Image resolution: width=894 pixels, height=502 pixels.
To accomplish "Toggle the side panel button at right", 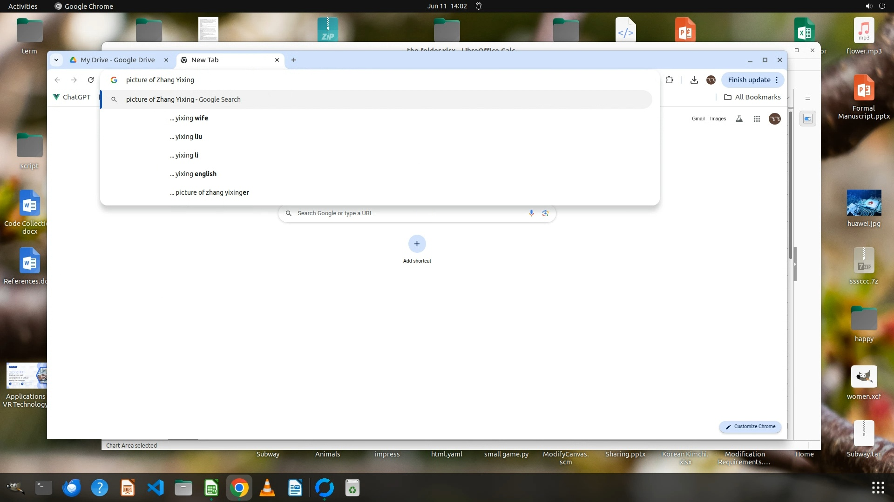I will 807,119.
